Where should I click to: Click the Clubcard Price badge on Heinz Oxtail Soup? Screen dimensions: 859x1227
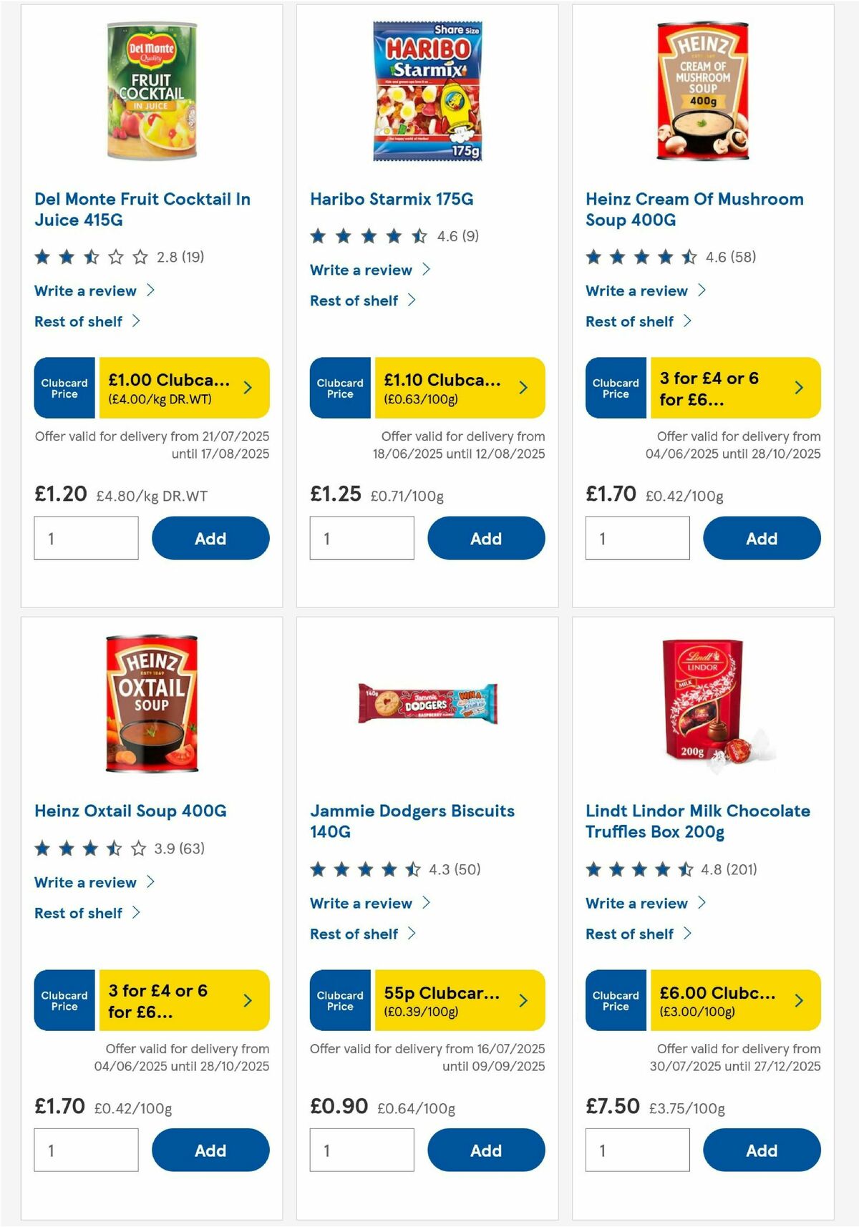tap(64, 1000)
